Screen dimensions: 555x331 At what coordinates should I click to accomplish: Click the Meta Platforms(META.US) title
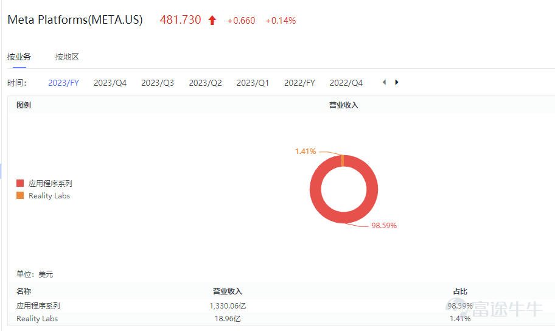click(x=75, y=20)
